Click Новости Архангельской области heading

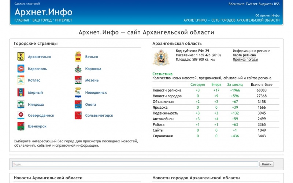[x=48, y=178]
